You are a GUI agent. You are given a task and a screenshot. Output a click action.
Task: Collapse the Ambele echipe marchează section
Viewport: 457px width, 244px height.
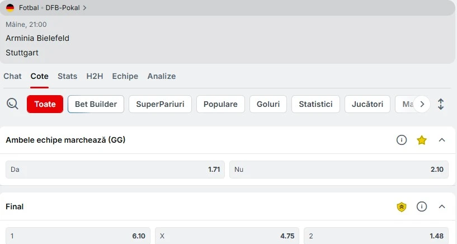[x=442, y=140]
